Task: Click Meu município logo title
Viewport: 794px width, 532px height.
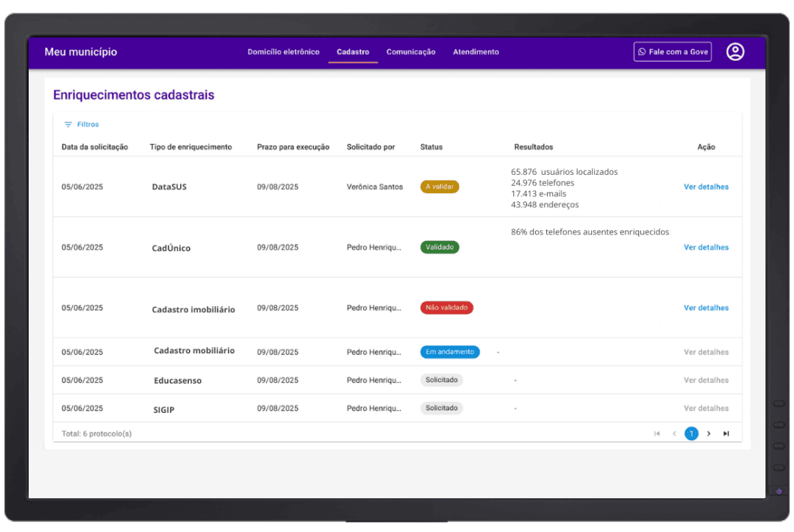Action: click(x=81, y=51)
